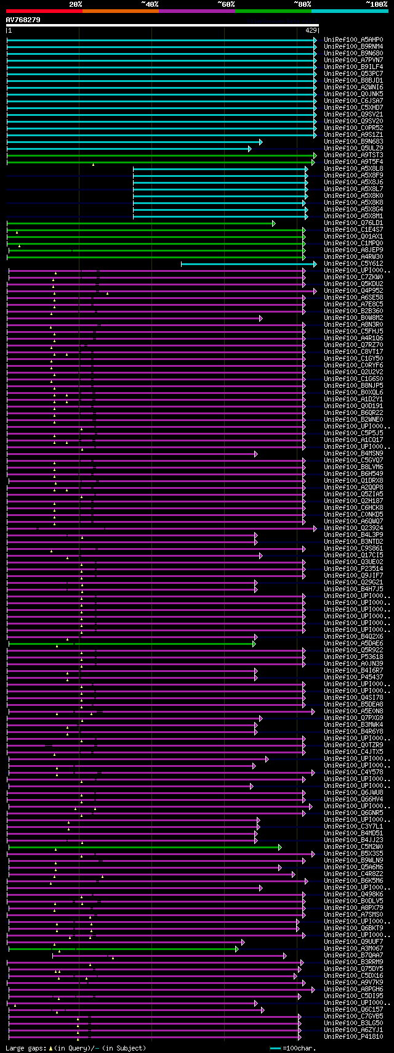This screenshot has width=394, height=1053.
Task: Click label UniRef100_C5XHD7
Action: tap(353, 108)
